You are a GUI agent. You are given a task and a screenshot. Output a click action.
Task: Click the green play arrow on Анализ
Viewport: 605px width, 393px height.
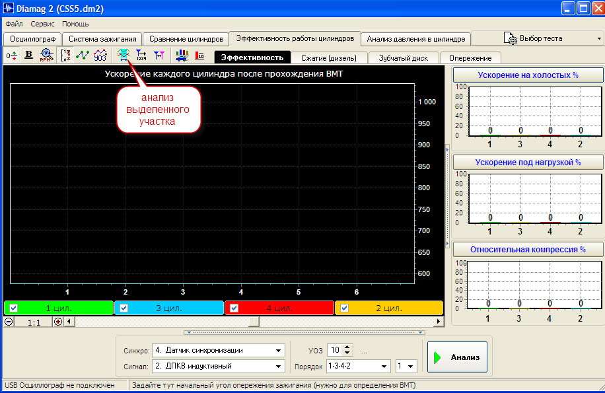437,357
